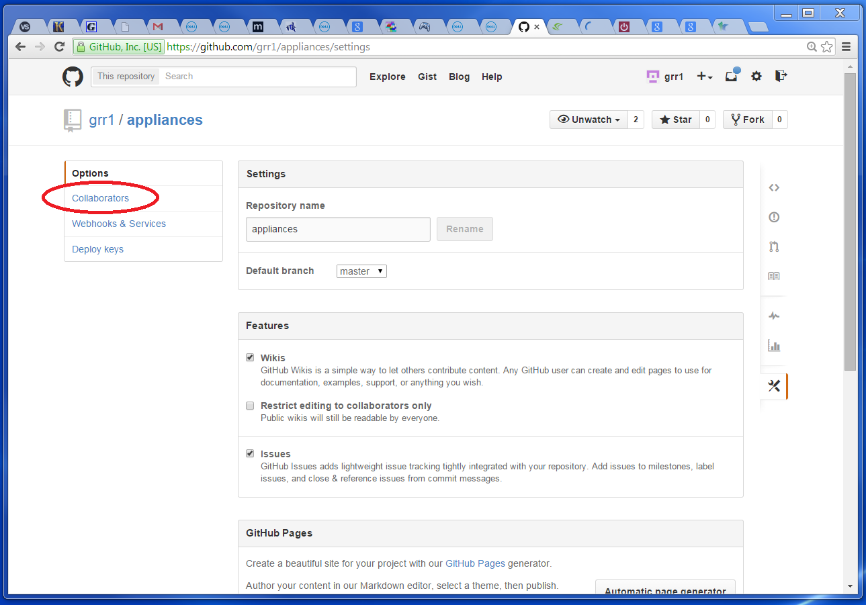Click the page vertical scrollbar thumb
The image size is (866, 605).
850,222
